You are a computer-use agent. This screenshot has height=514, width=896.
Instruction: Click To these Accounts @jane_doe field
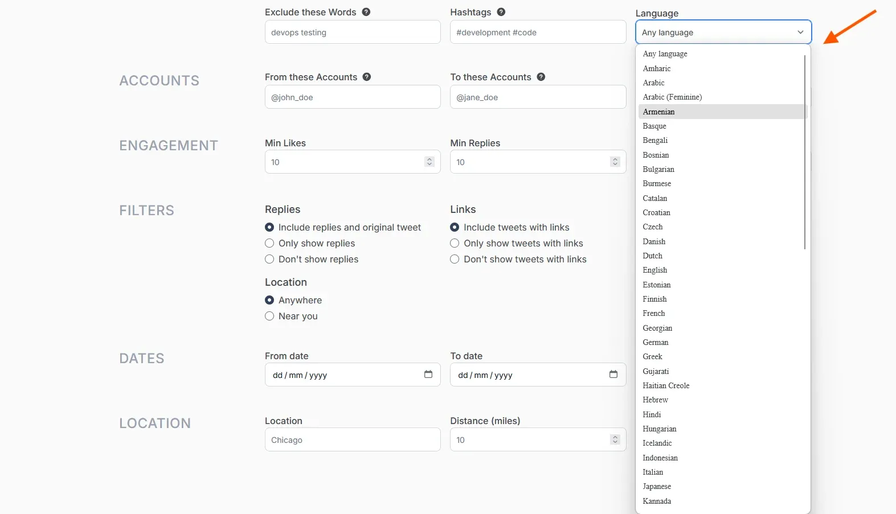(538, 97)
